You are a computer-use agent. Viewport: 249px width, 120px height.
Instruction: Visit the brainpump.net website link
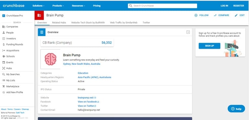(x=86, y=98)
